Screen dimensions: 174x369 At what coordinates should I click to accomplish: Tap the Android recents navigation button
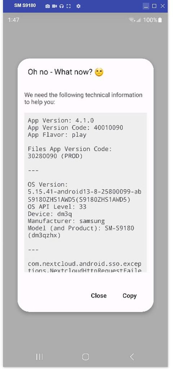click(40, 357)
